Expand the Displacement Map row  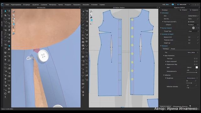166,64
